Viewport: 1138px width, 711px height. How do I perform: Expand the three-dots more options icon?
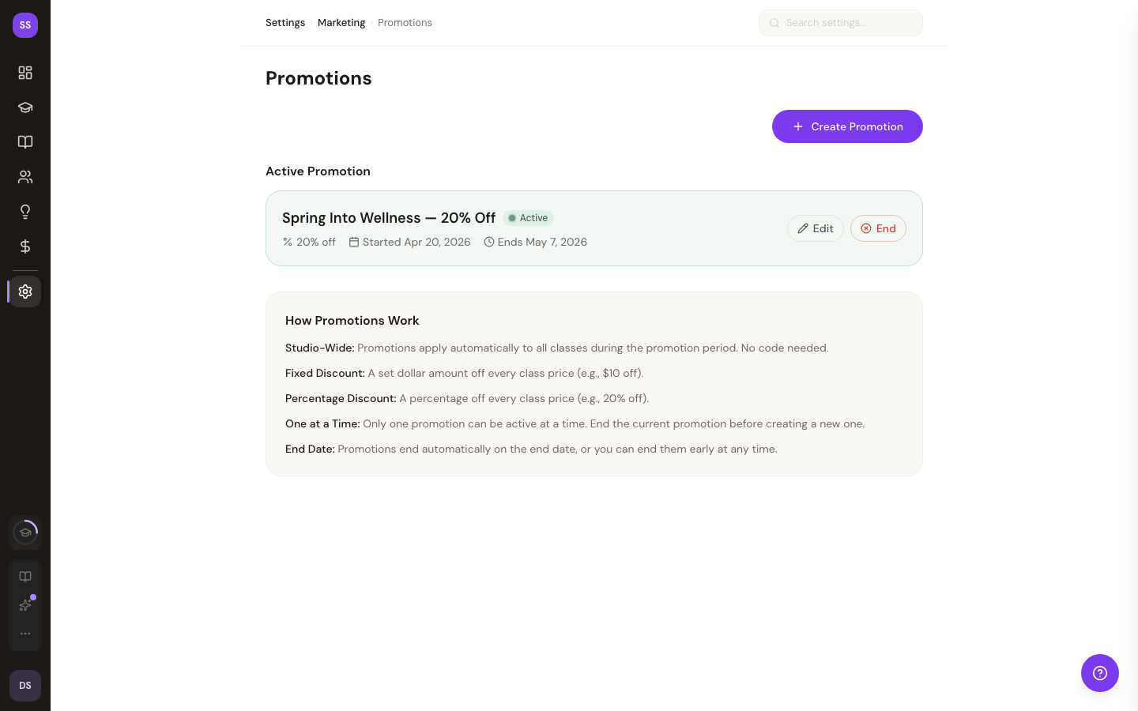click(25, 634)
